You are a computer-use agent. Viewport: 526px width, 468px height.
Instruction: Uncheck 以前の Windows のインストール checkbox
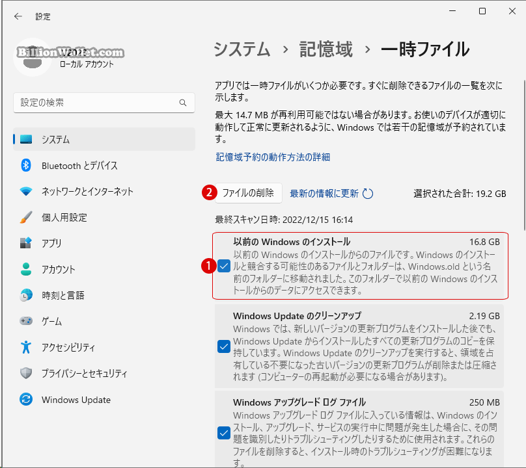pos(224,266)
